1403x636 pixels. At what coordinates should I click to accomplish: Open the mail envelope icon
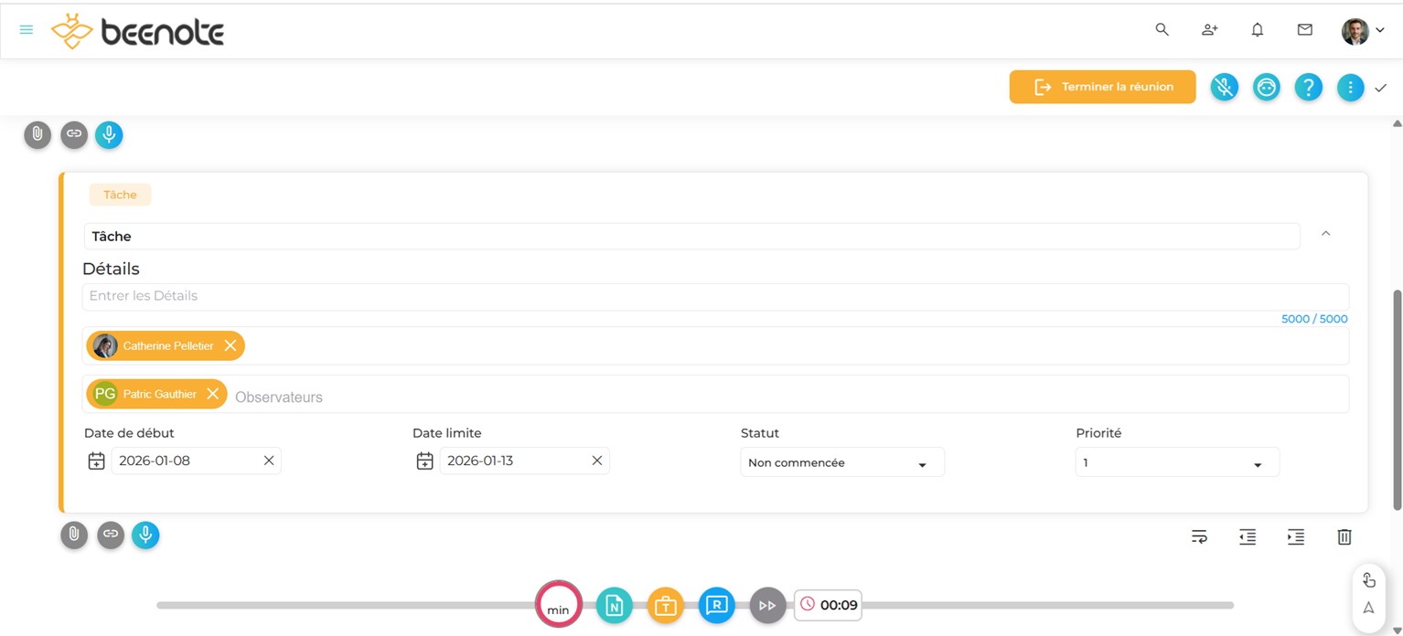click(1305, 30)
